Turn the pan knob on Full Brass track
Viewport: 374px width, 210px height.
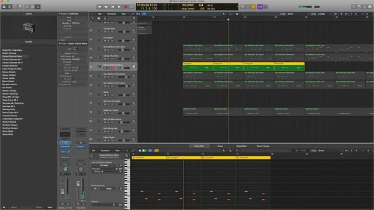pyautogui.click(x=134, y=40)
